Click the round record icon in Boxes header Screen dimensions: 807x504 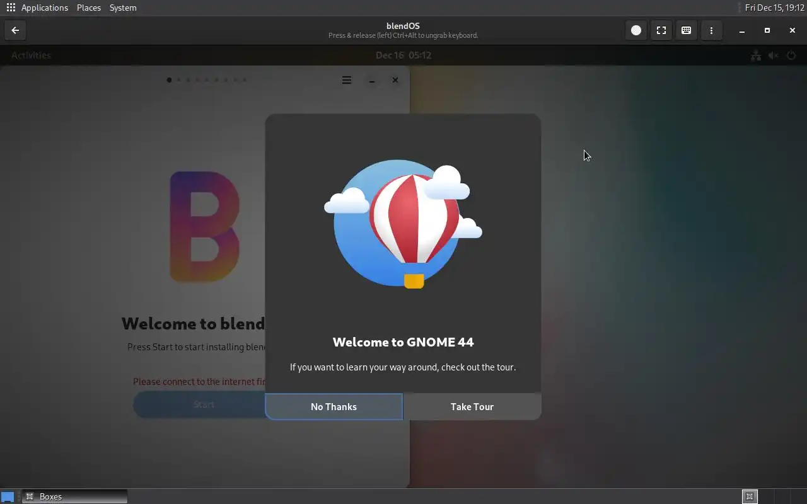point(636,30)
